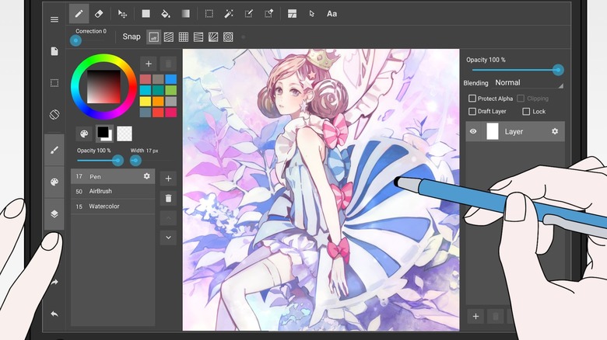Select the rectangular Select tool in top toolbar
This screenshot has width=607, height=340.
pos(209,14)
